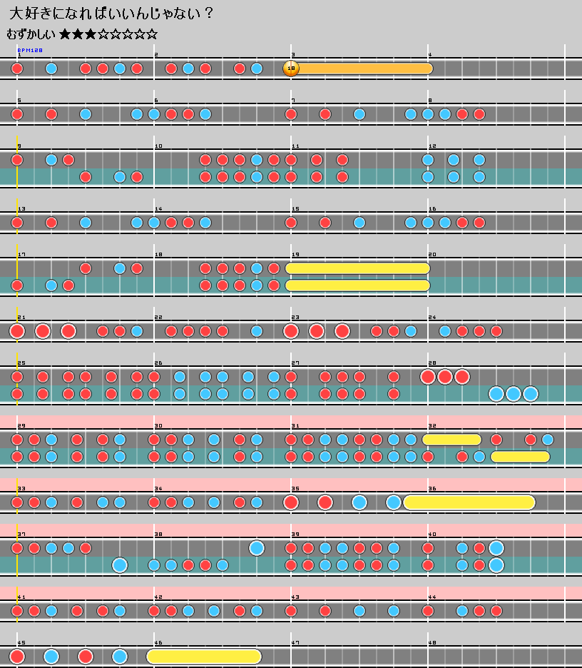Click the first big red note in measure 21
582x668 pixels.
[x=17, y=331]
